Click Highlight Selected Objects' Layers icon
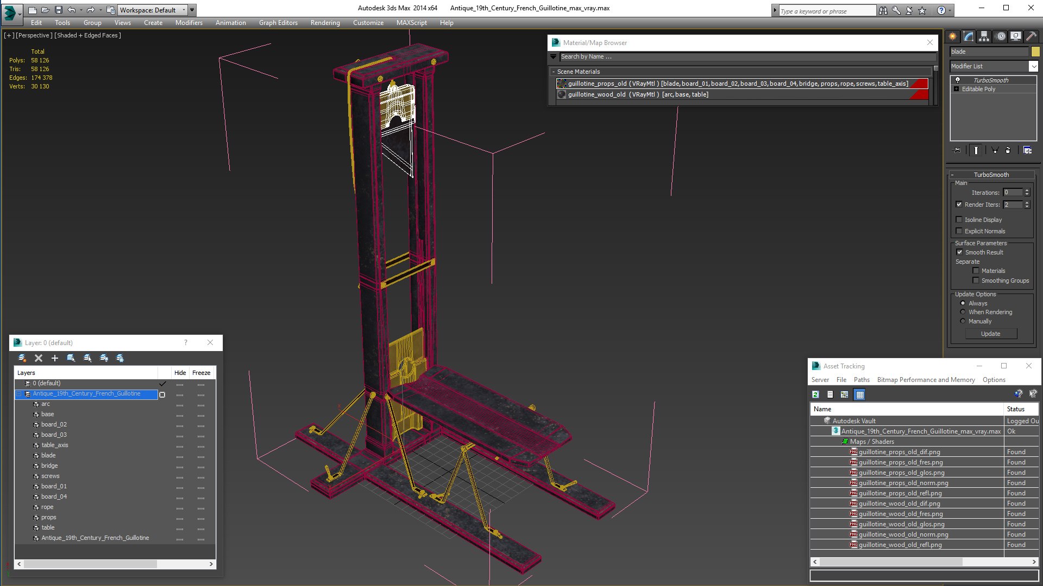The image size is (1043, 586). coord(87,358)
